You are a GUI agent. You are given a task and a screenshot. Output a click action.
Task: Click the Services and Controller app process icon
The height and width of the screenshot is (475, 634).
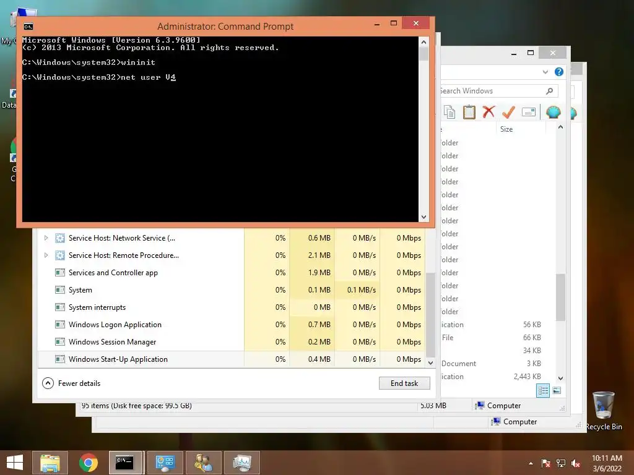[60, 273]
